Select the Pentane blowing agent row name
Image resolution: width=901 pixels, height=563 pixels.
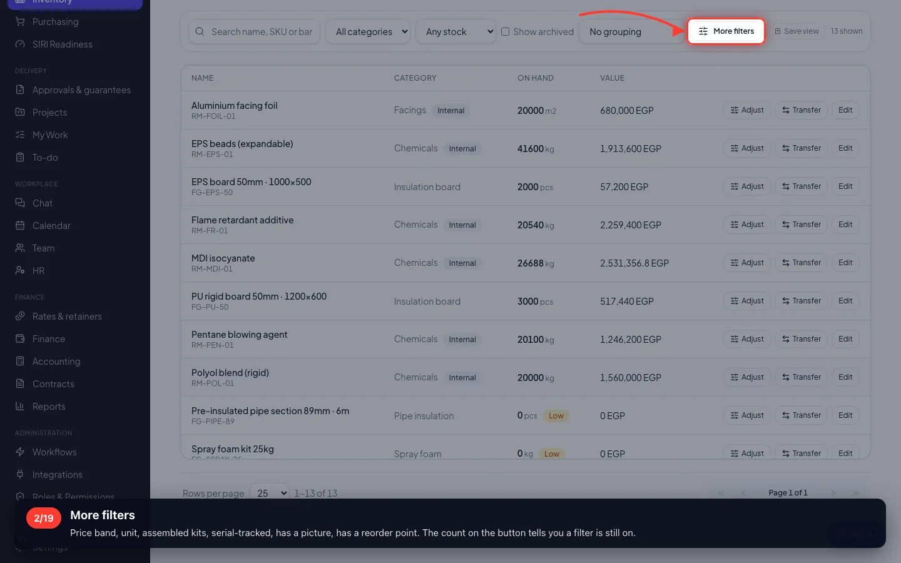click(x=240, y=335)
